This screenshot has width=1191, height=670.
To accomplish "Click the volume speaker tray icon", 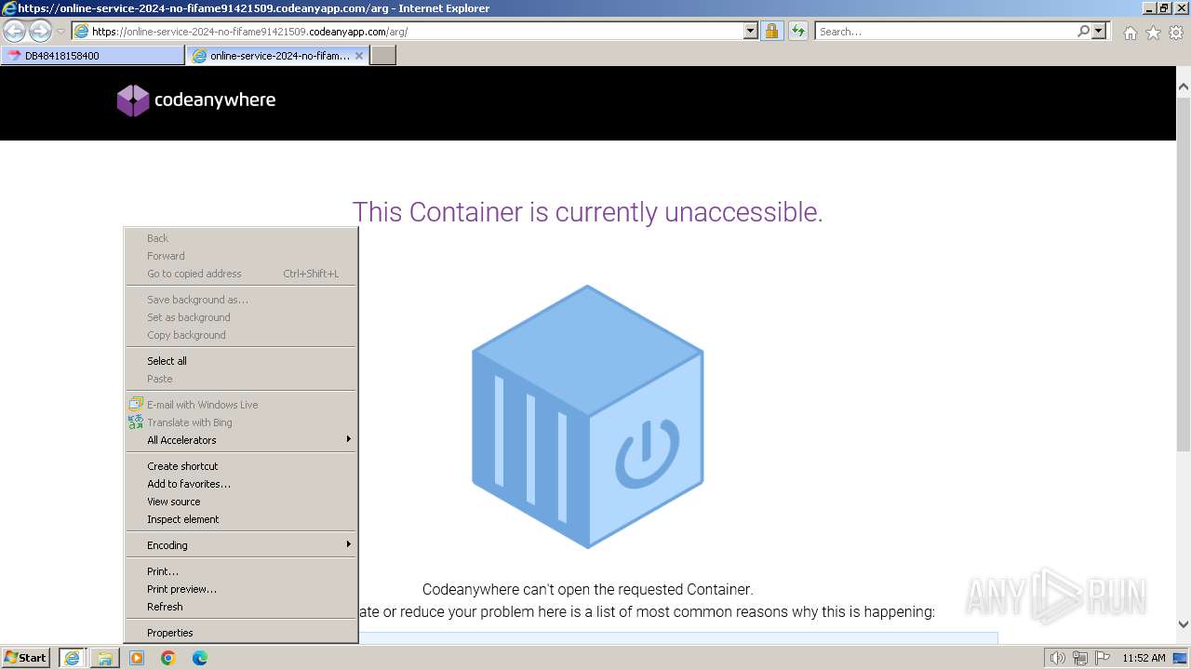I will point(1058,658).
